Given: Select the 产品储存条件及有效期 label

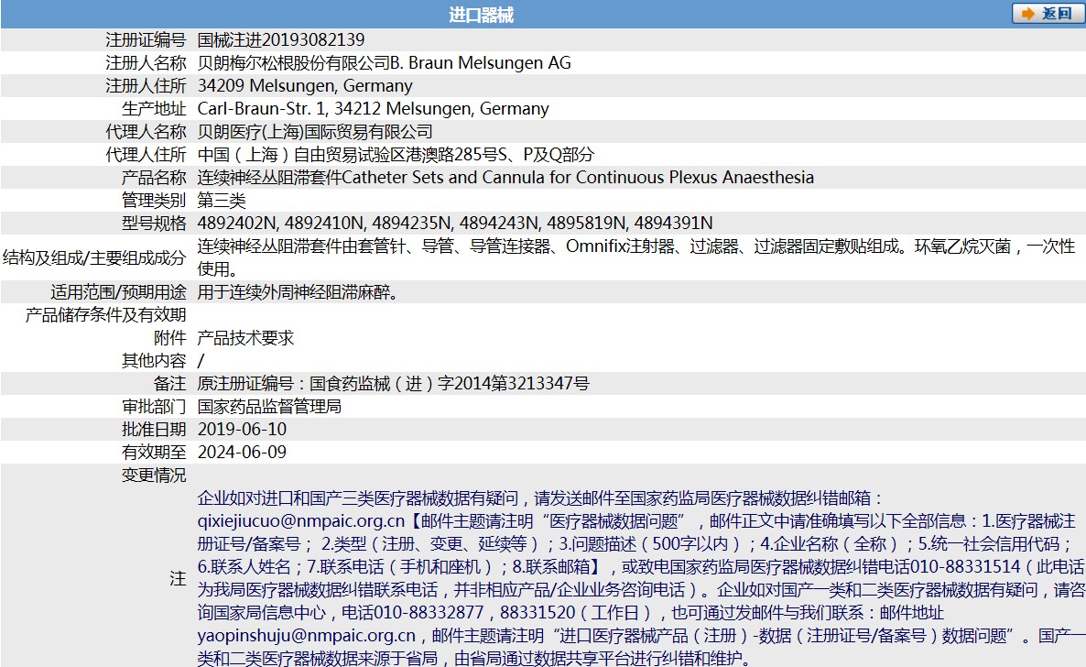Looking at the screenshot, I should click(x=105, y=315).
